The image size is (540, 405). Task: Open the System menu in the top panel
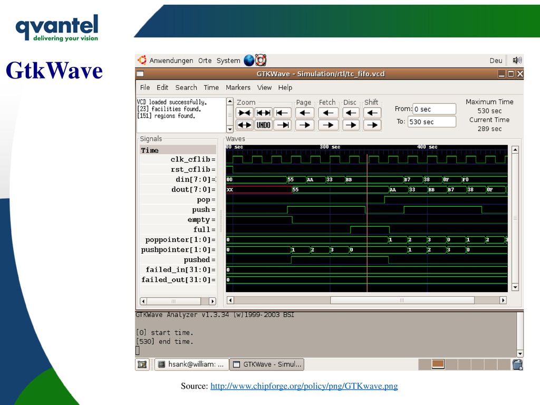pyautogui.click(x=228, y=61)
